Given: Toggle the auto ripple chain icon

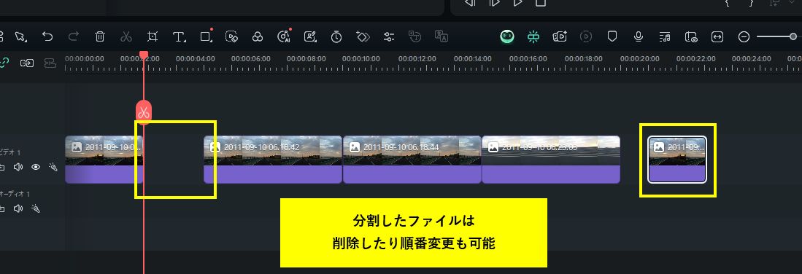Looking at the screenshot, I should pos(26,63).
